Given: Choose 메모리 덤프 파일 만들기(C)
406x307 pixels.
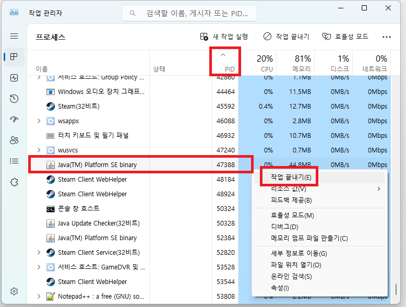Looking at the screenshot, I should pyautogui.click(x=319, y=239).
